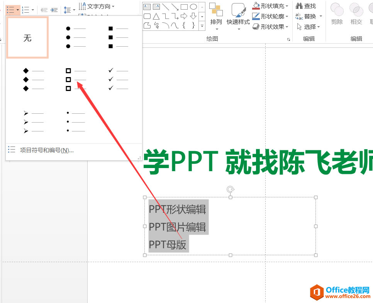The height and width of the screenshot is (303, 373).
Task: Select the oval shape tool
Action: coord(193,7)
